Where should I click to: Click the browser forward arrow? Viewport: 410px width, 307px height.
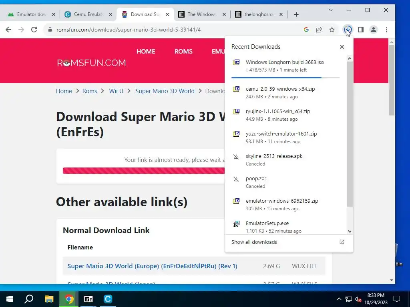point(21,30)
